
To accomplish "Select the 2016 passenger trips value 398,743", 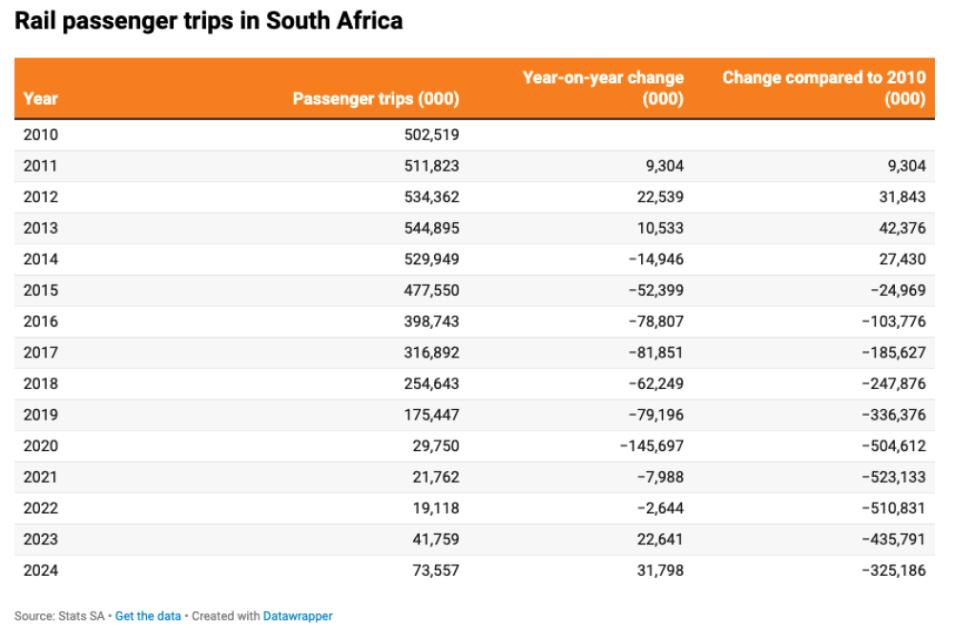I will coord(431,321).
